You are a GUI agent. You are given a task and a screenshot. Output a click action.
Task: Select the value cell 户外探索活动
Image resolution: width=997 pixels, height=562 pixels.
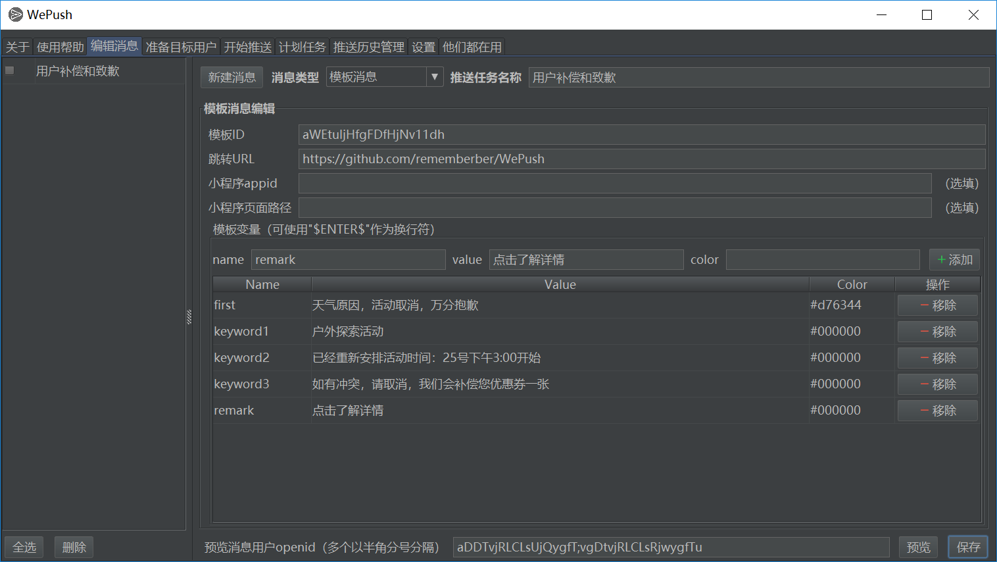560,331
